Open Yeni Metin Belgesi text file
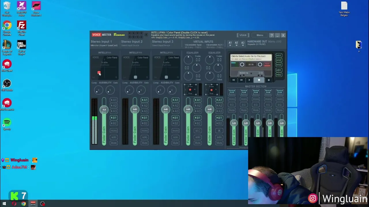The height and width of the screenshot is (207, 369). click(x=344, y=9)
